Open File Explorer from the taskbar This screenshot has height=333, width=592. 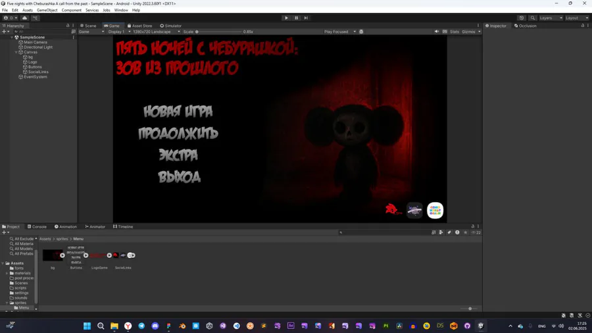click(x=114, y=326)
